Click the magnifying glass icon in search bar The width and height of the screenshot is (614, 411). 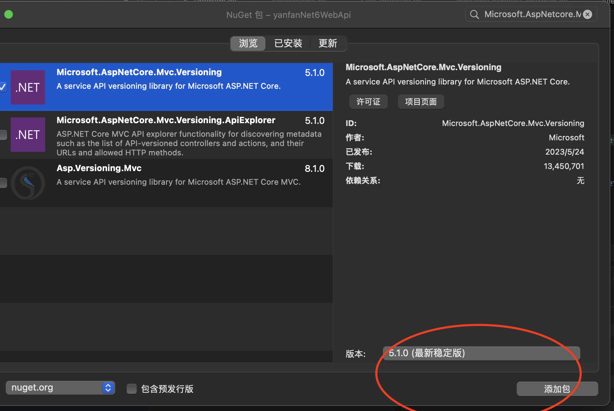tap(474, 14)
